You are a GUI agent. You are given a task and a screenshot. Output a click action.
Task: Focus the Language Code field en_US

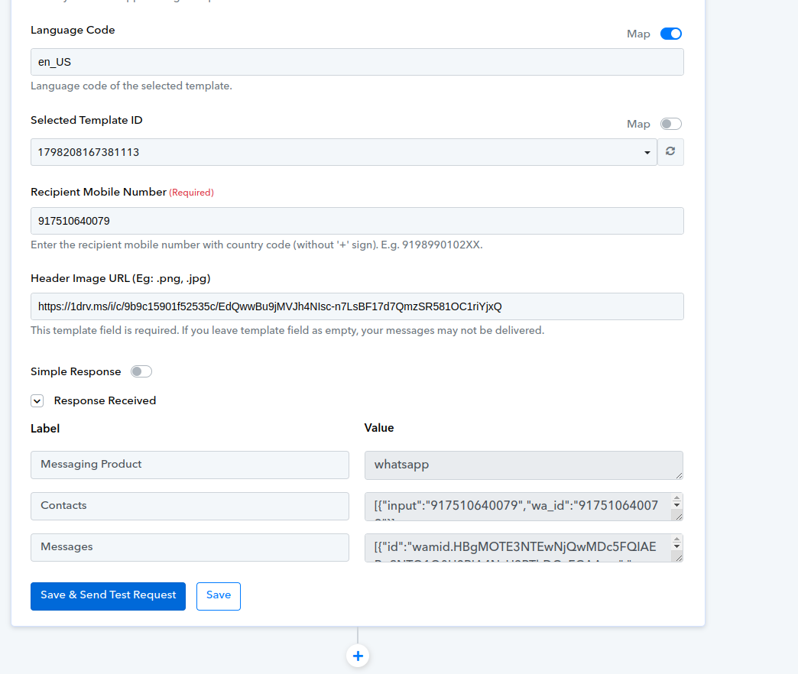pyautogui.click(x=357, y=62)
